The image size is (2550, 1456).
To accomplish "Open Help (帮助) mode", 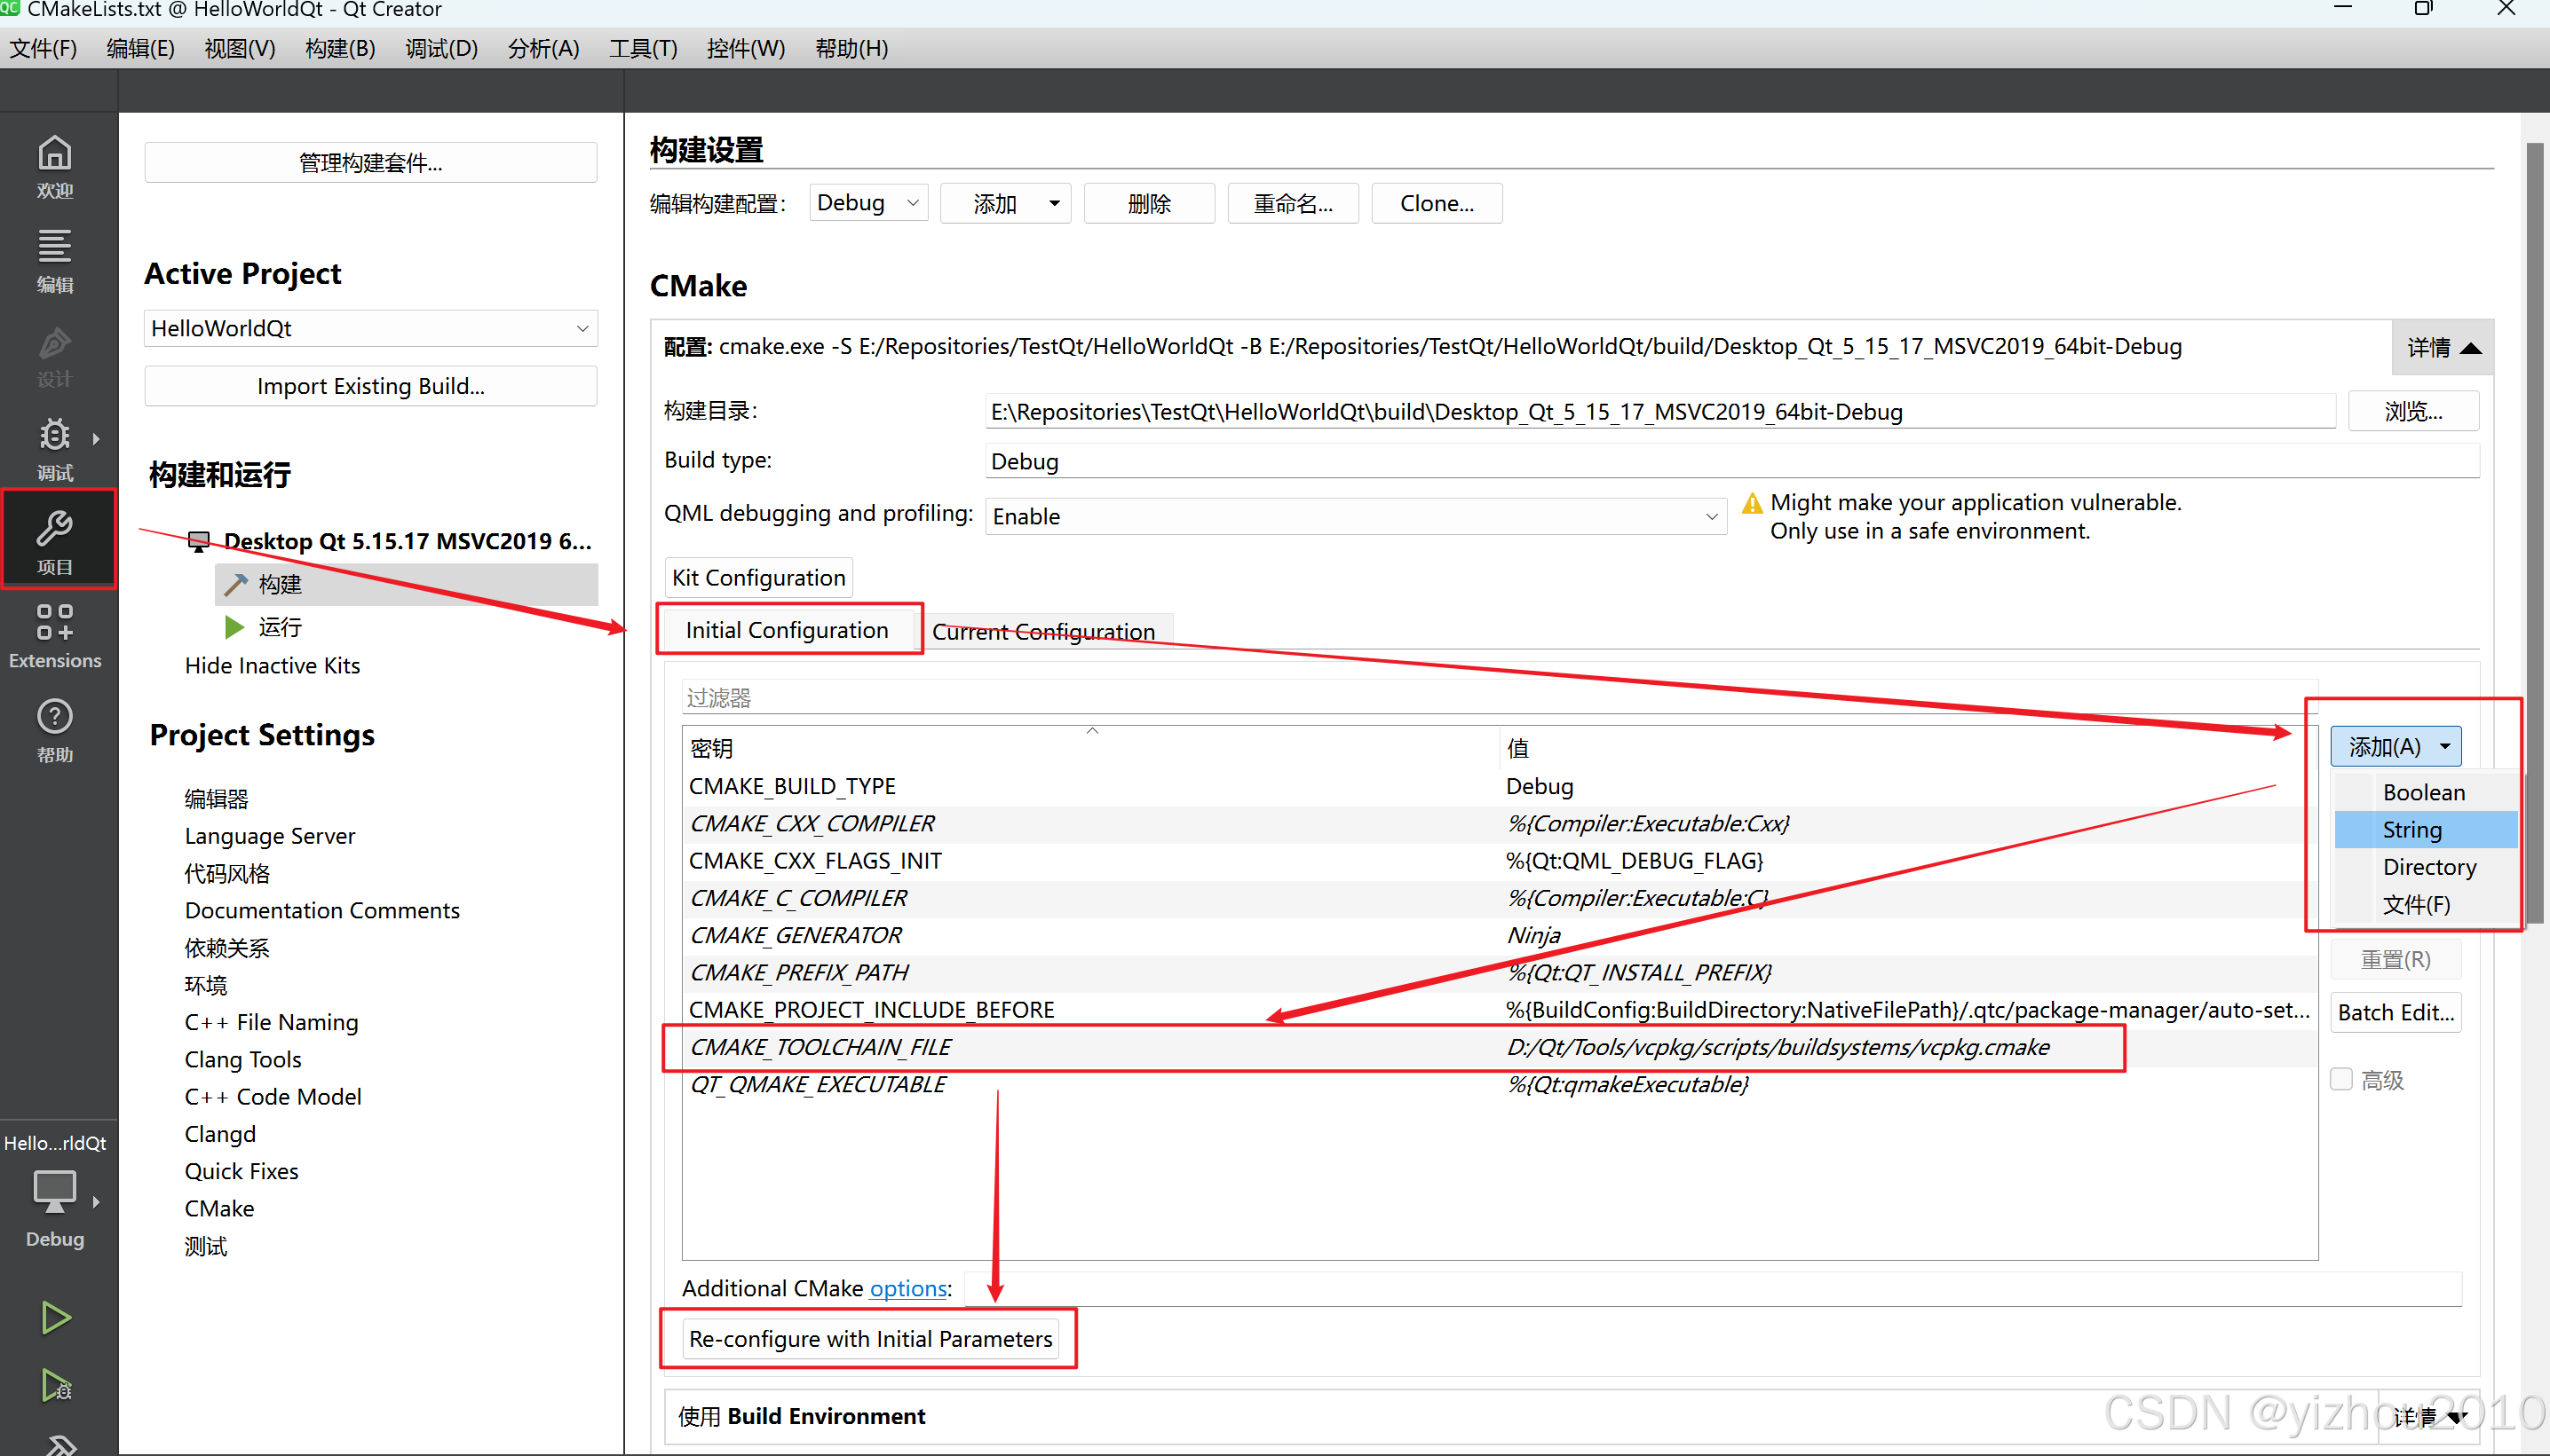I will click(55, 731).
